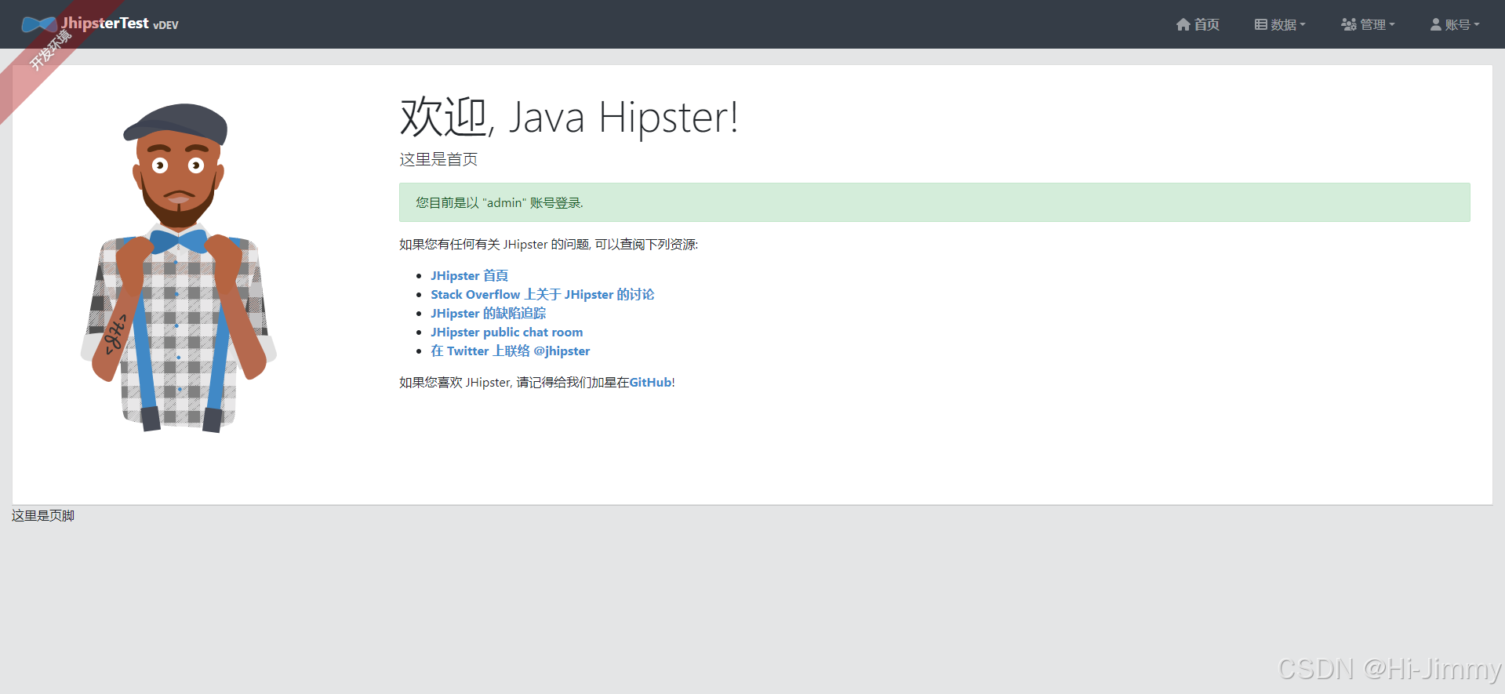
Task: Open the Stack Overflow JHipster discussion link
Action: coord(542,294)
